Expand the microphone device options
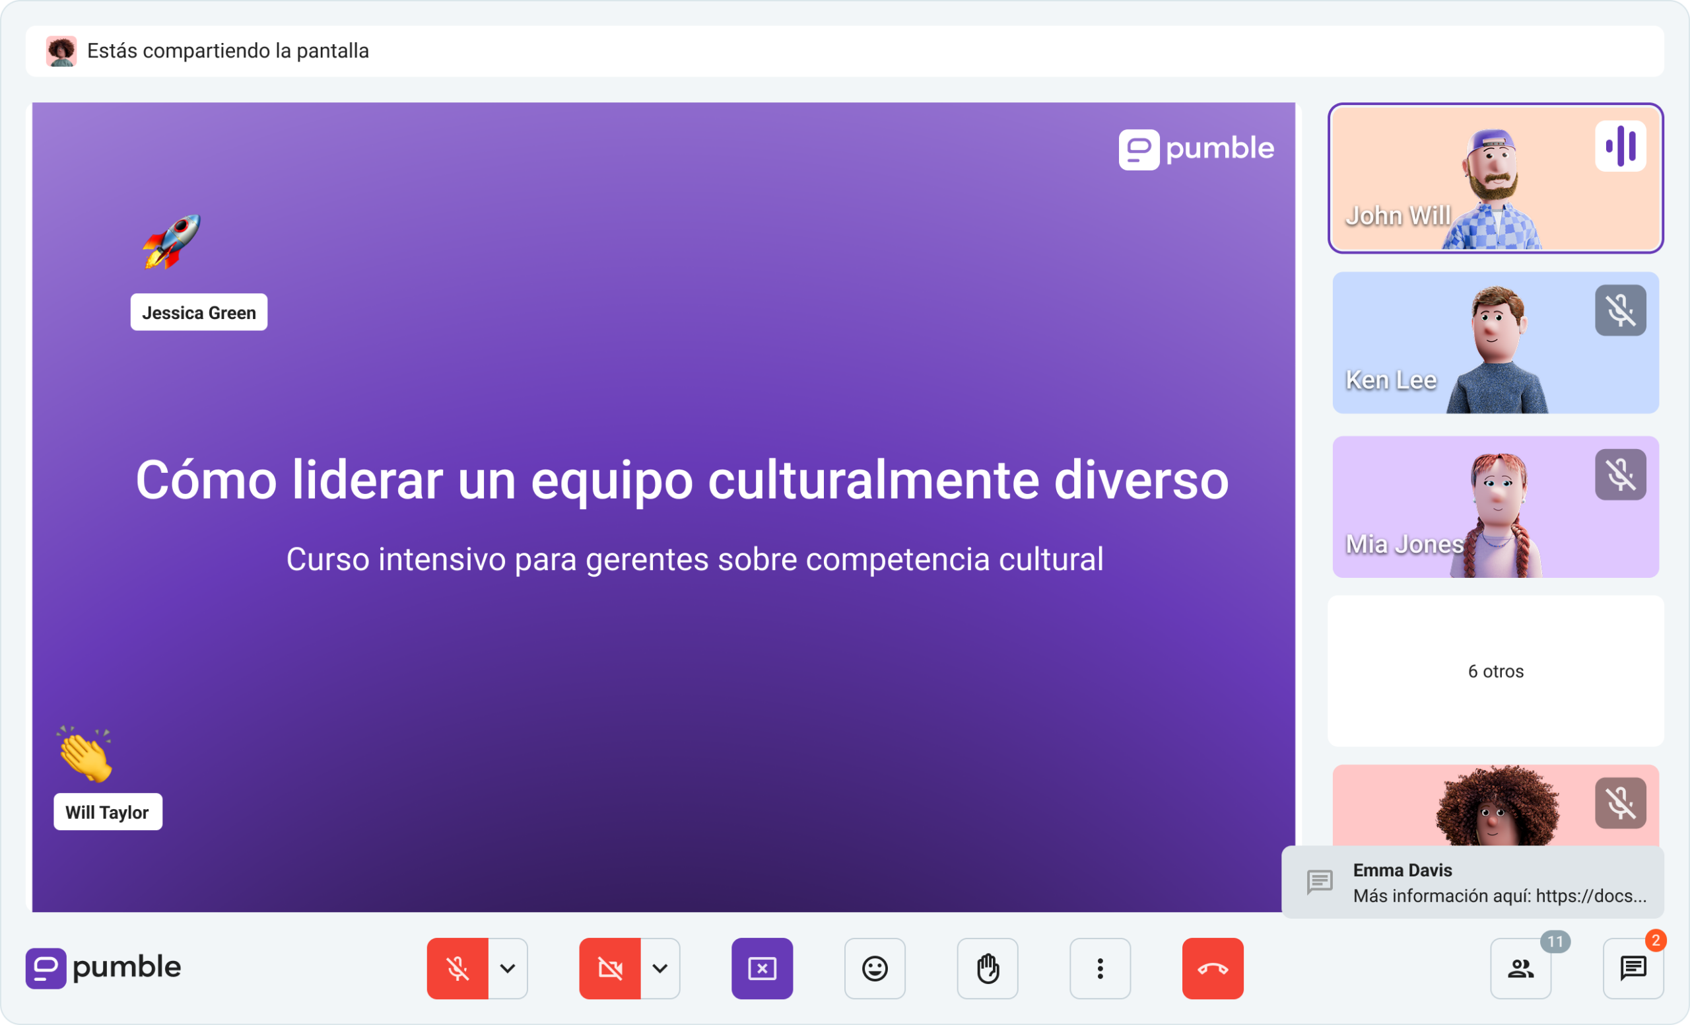Image resolution: width=1690 pixels, height=1025 pixels. (508, 968)
